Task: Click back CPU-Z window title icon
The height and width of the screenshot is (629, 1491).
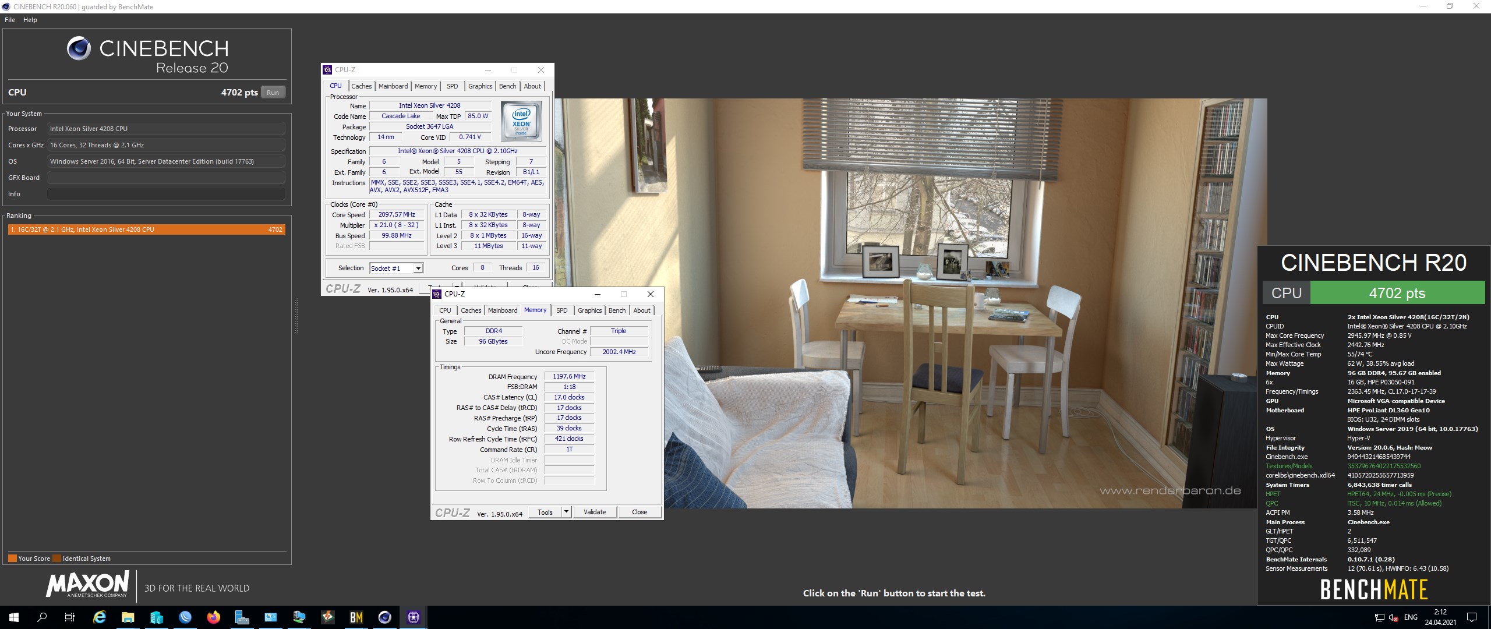Action: coord(327,70)
